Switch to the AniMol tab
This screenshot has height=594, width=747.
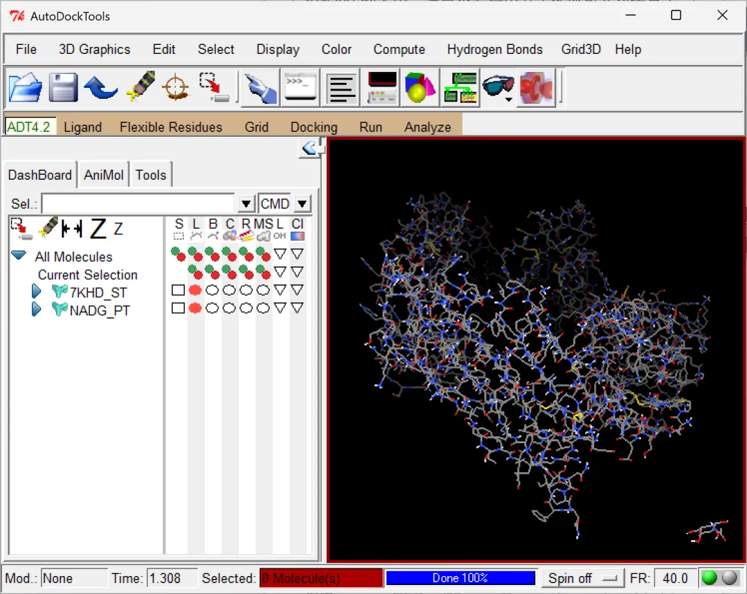click(x=103, y=175)
